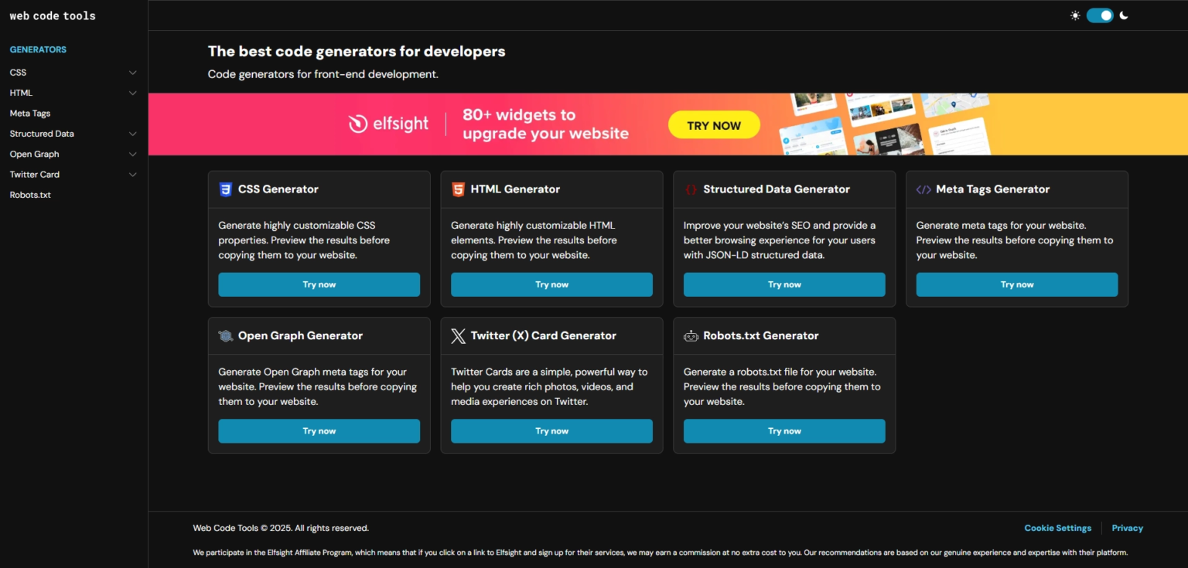Click the HTML5 shield icon

point(458,189)
